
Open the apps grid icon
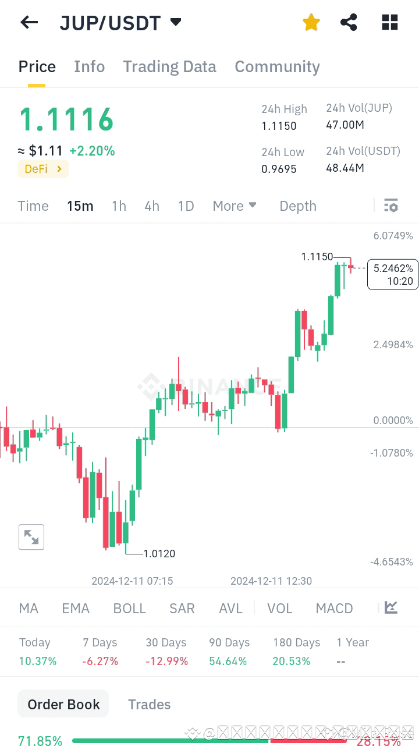coord(389,22)
